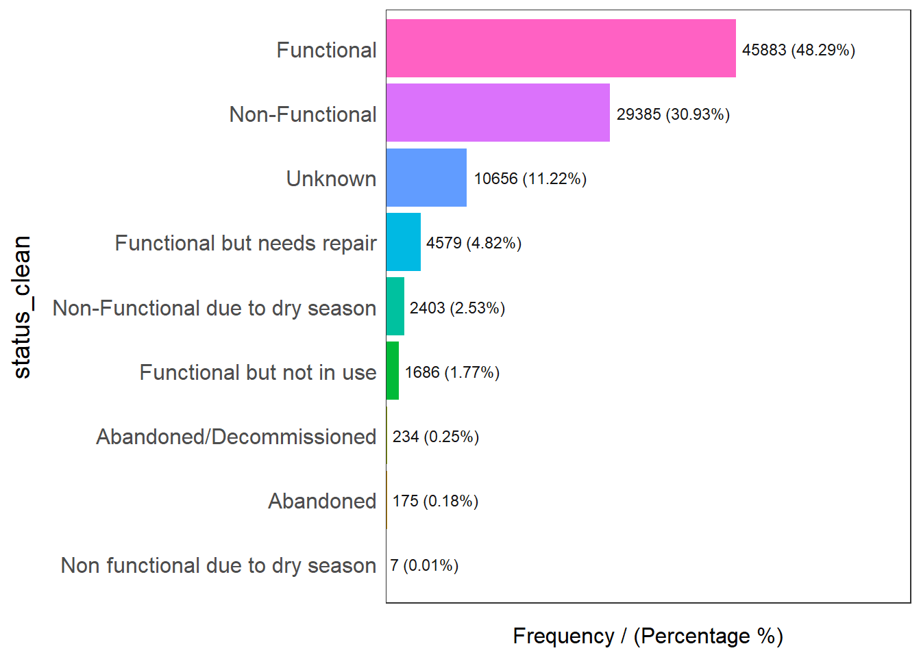Select the value label 175 (0.18%)
This screenshot has width=921, height=657.
coord(435,501)
